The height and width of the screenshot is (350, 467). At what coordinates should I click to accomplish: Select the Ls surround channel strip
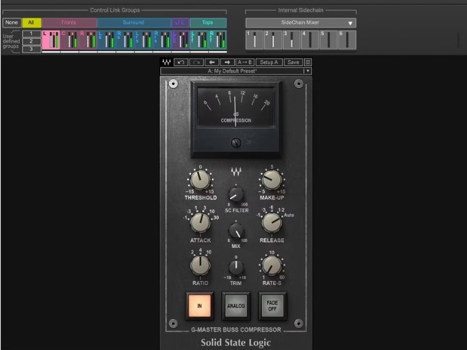point(106,39)
